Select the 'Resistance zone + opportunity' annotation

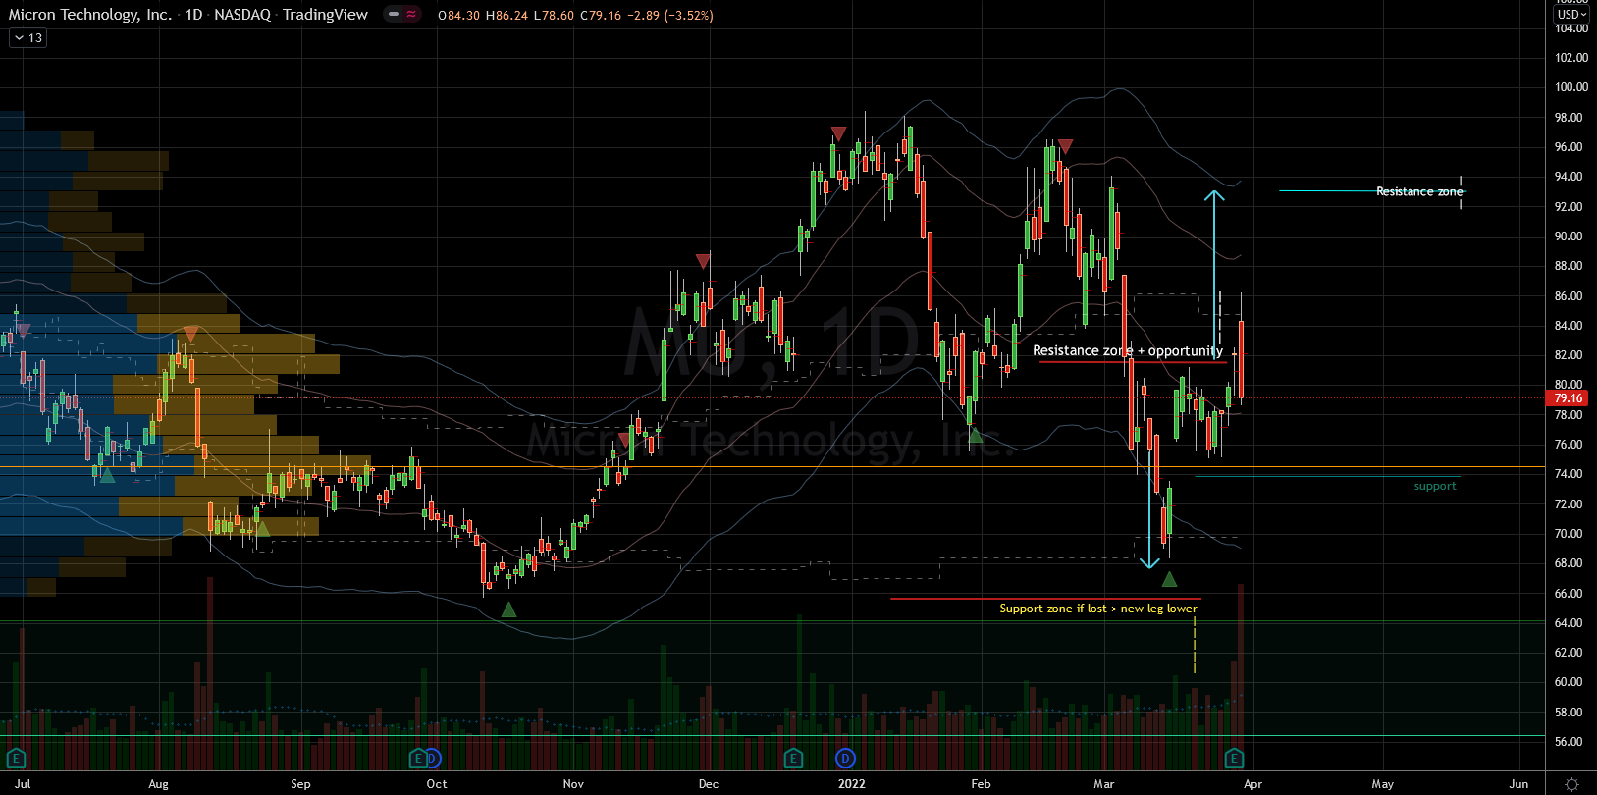click(x=1128, y=350)
